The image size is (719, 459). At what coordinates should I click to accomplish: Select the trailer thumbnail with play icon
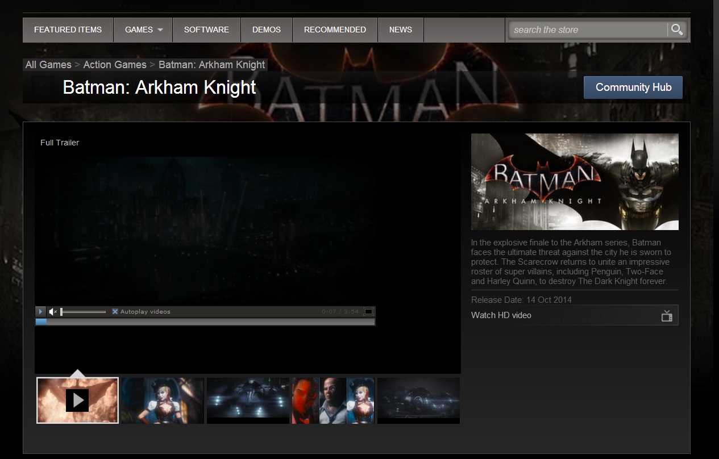click(77, 400)
